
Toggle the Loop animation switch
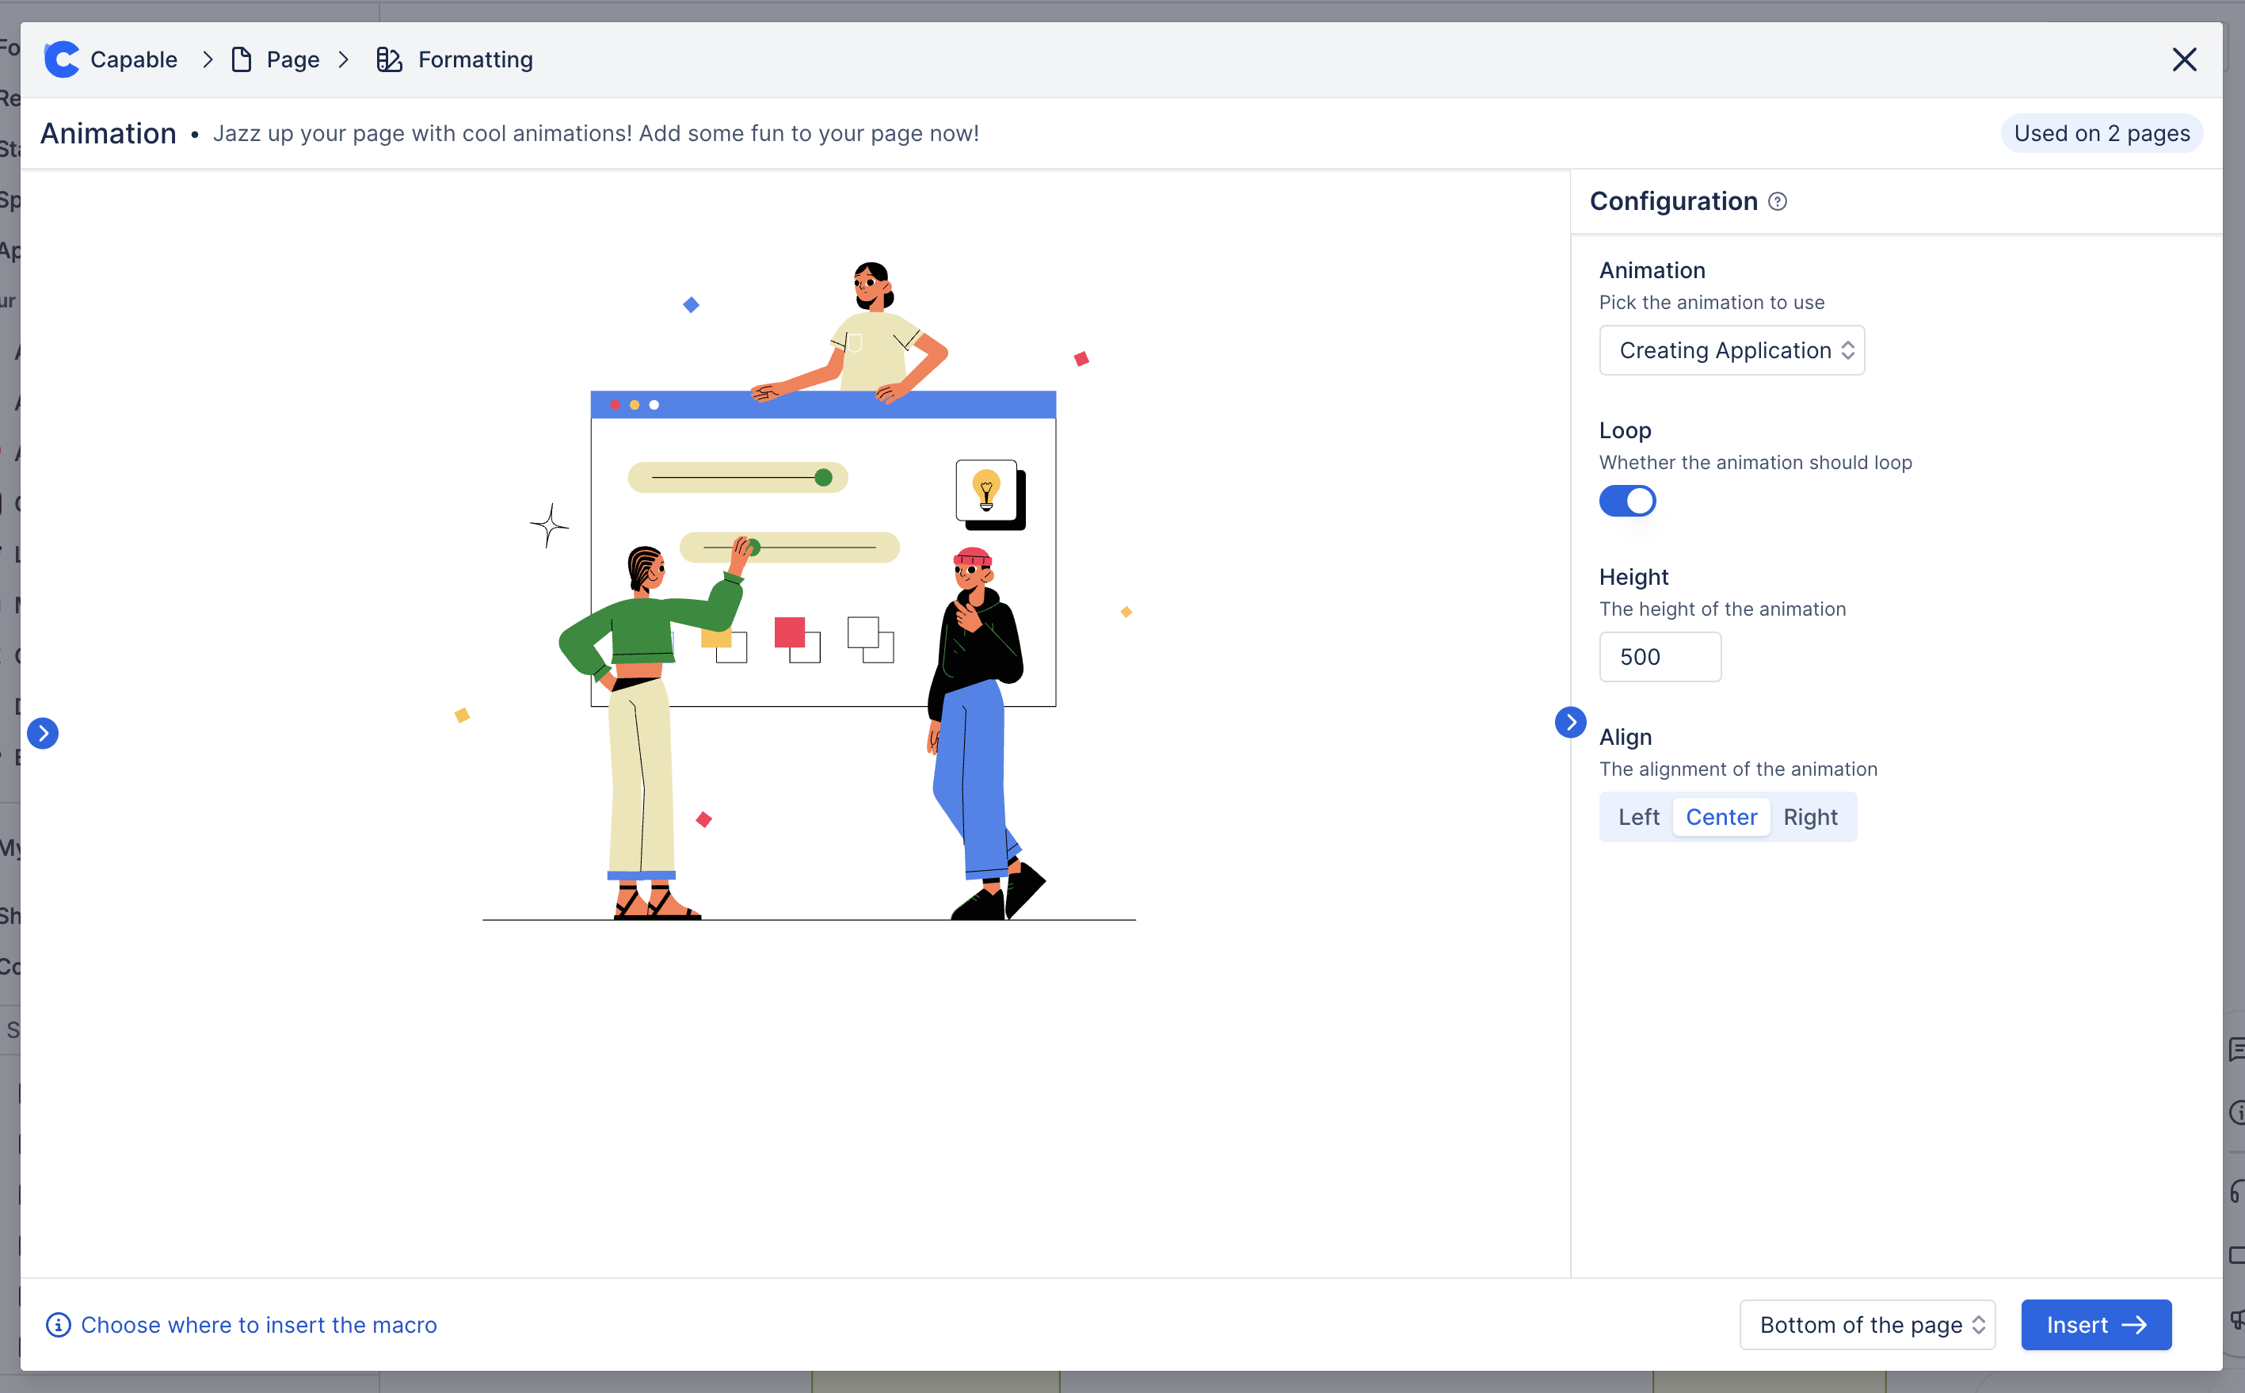tap(1627, 502)
